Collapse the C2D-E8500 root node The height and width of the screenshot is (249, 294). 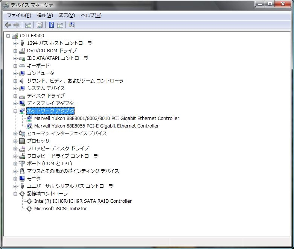pos(8,36)
